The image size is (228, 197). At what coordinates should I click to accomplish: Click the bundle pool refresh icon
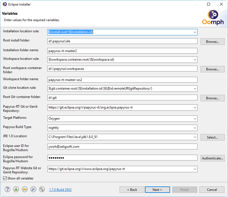[x=42, y=189]
